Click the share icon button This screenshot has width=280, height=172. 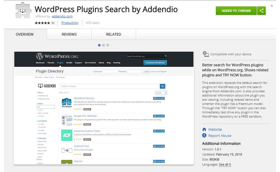coord(262,11)
